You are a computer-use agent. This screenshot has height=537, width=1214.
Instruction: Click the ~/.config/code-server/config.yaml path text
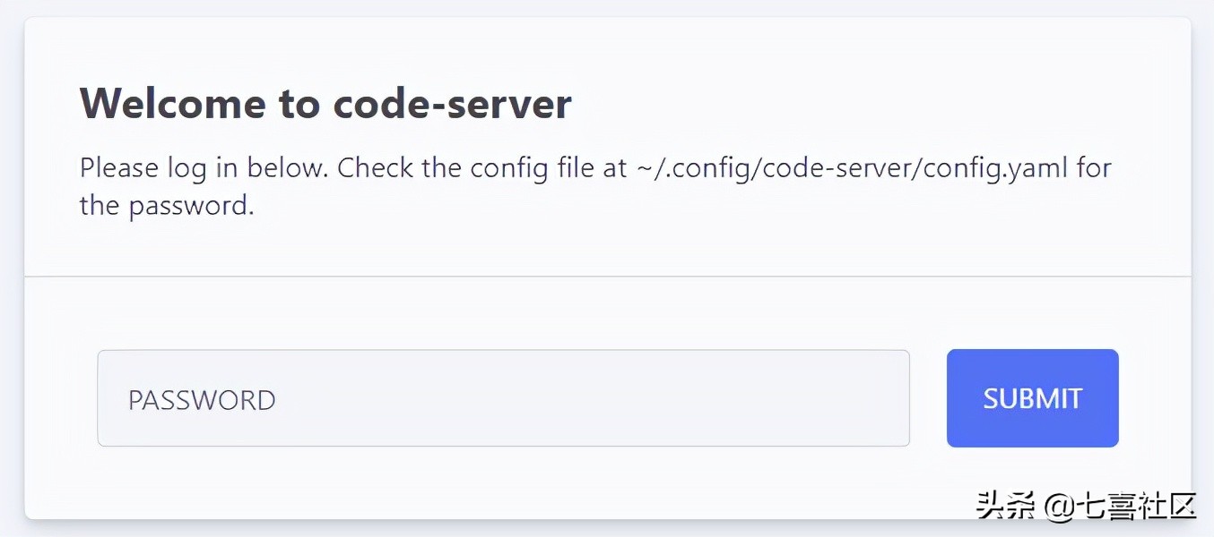point(853,168)
